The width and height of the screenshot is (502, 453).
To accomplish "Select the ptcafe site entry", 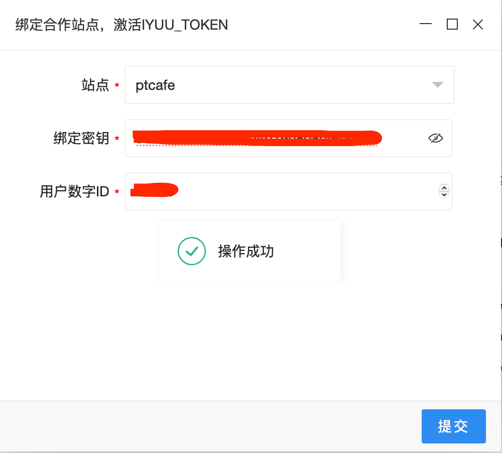I will 155,85.
